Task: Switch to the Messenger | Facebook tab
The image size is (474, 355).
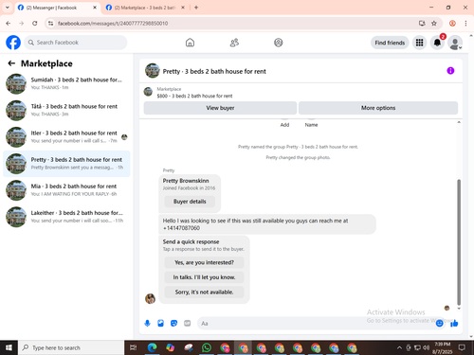Action: (x=57, y=8)
